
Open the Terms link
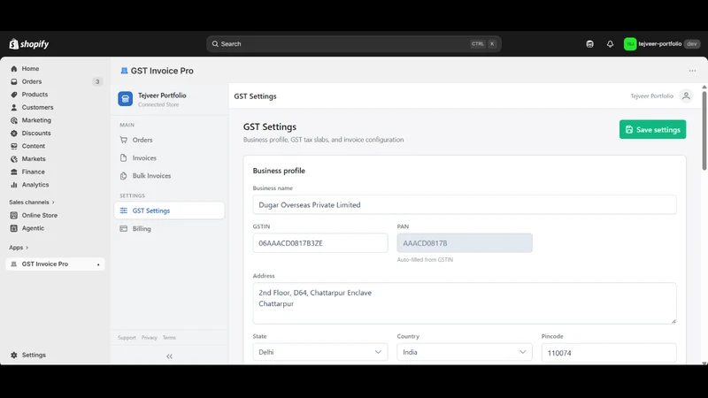[x=169, y=338]
